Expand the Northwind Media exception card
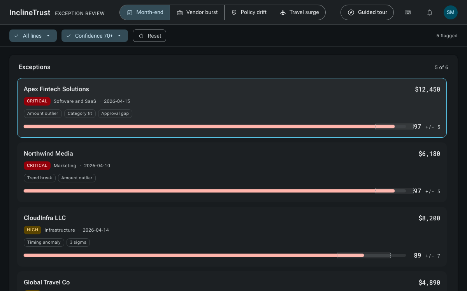Screen dimensions: 467x291 [232, 172]
